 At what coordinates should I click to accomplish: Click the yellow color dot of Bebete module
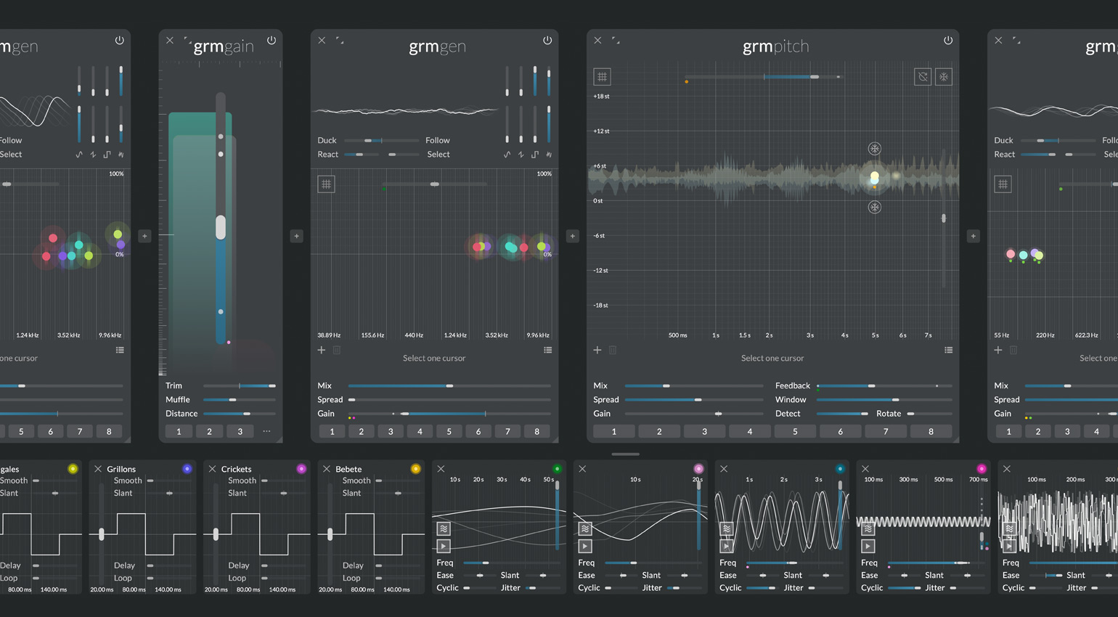click(415, 469)
